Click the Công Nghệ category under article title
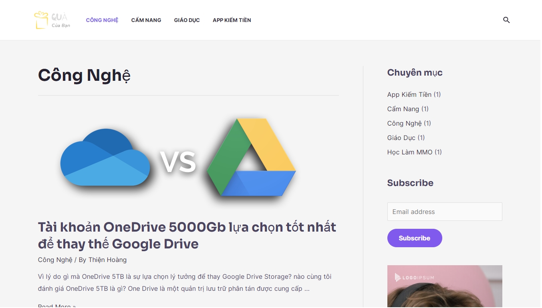 [55, 260]
